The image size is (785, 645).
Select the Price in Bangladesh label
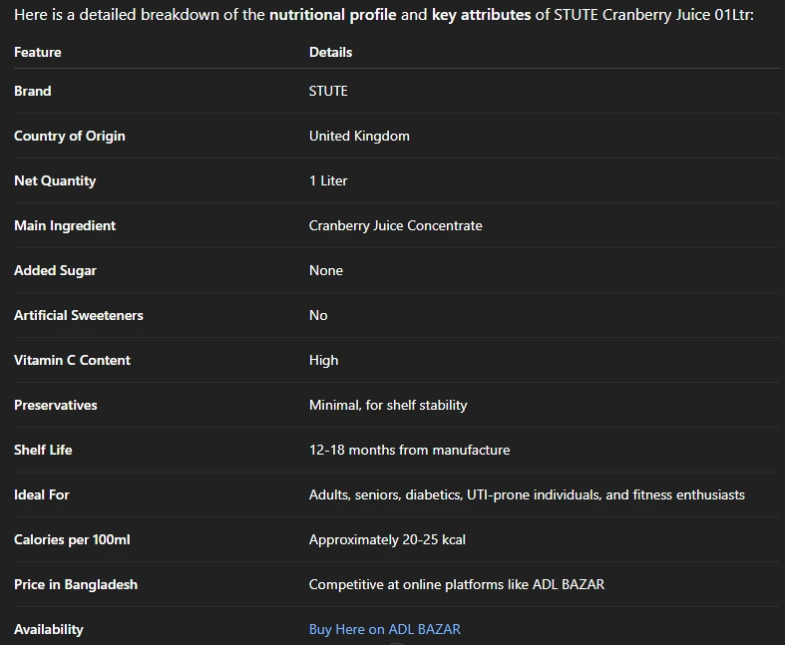coord(75,584)
